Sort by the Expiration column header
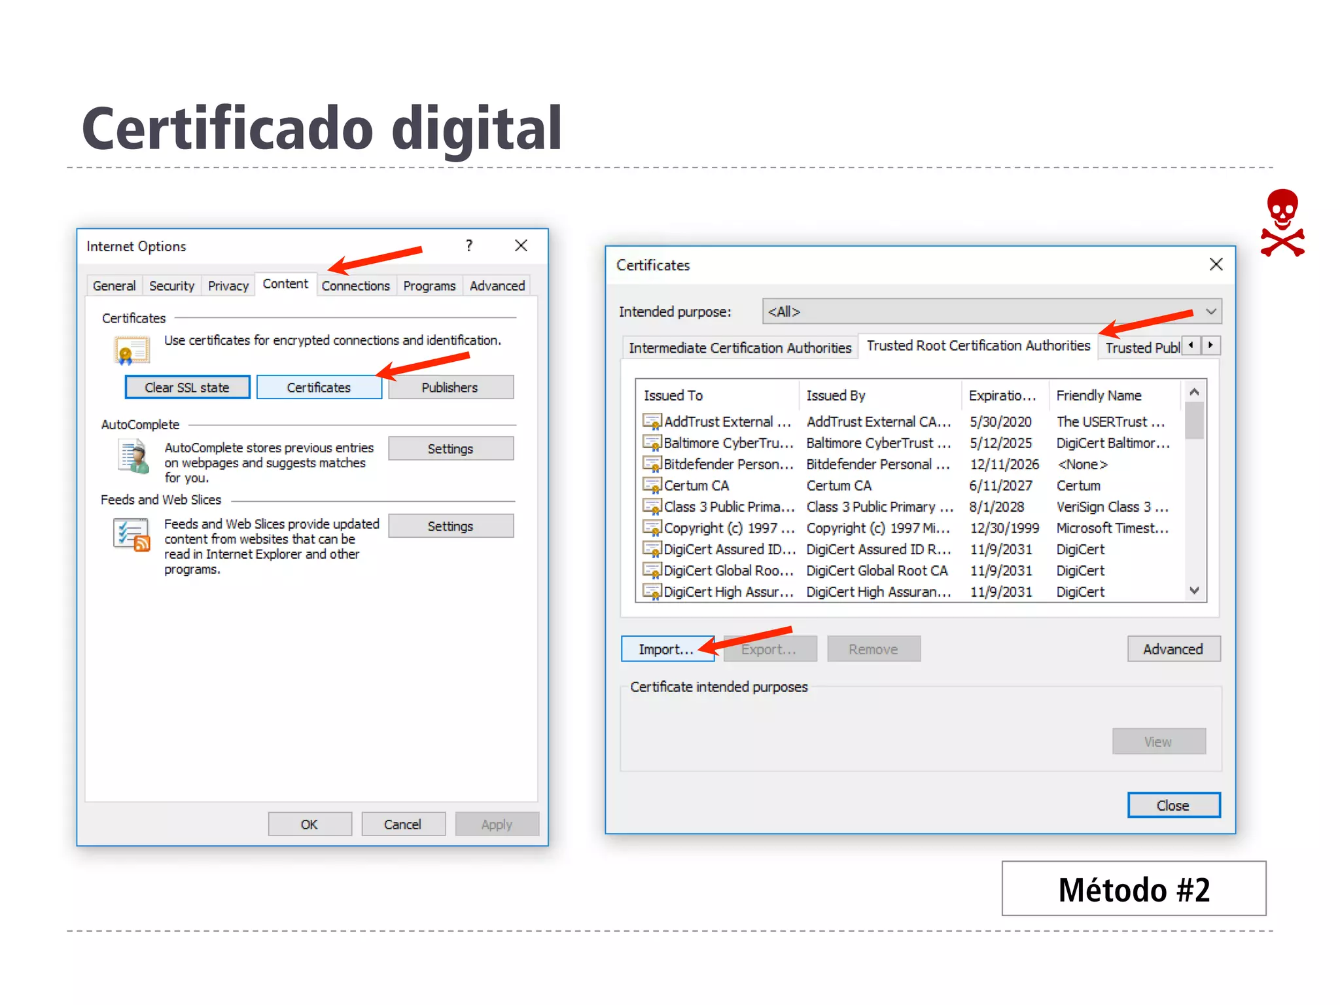Image resolution: width=1340 pixels, height=1005 pixels. coord(1005,395)
